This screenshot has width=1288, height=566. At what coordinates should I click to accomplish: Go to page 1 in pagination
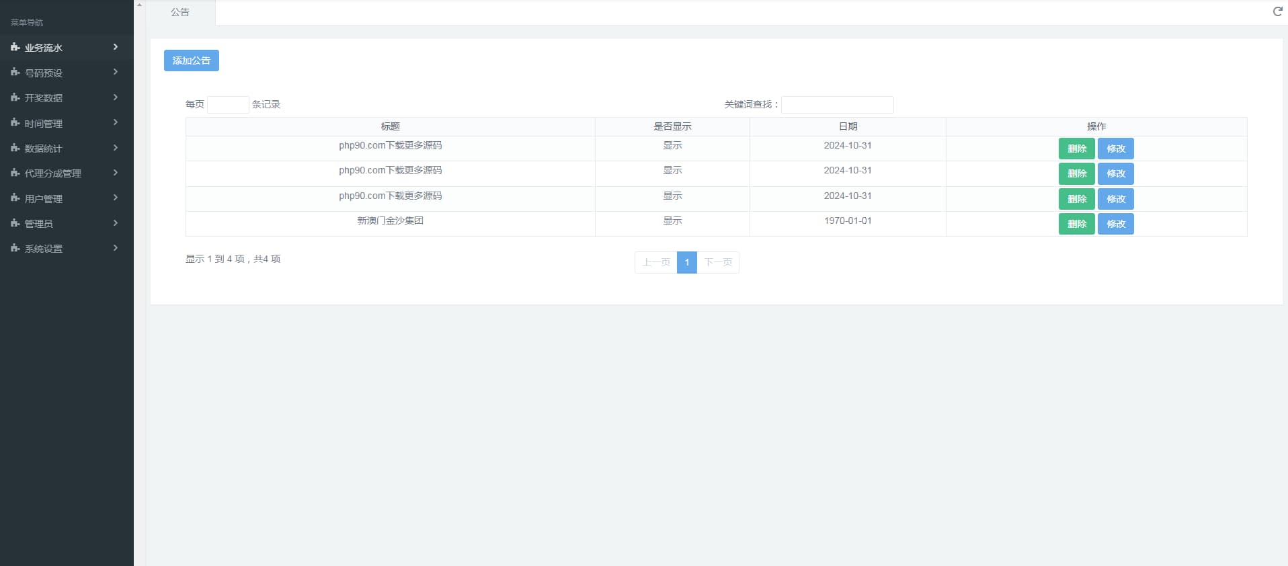point(686,262)
